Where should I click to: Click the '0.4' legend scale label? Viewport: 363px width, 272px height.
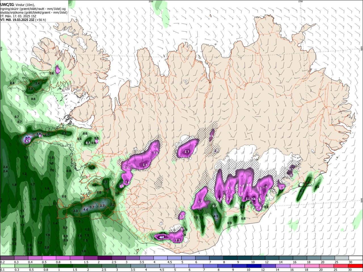click(30, 262)
